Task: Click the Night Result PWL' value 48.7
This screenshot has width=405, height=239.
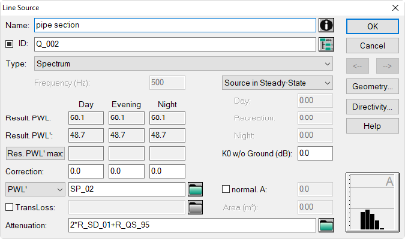Action: (x=167, y=135)
